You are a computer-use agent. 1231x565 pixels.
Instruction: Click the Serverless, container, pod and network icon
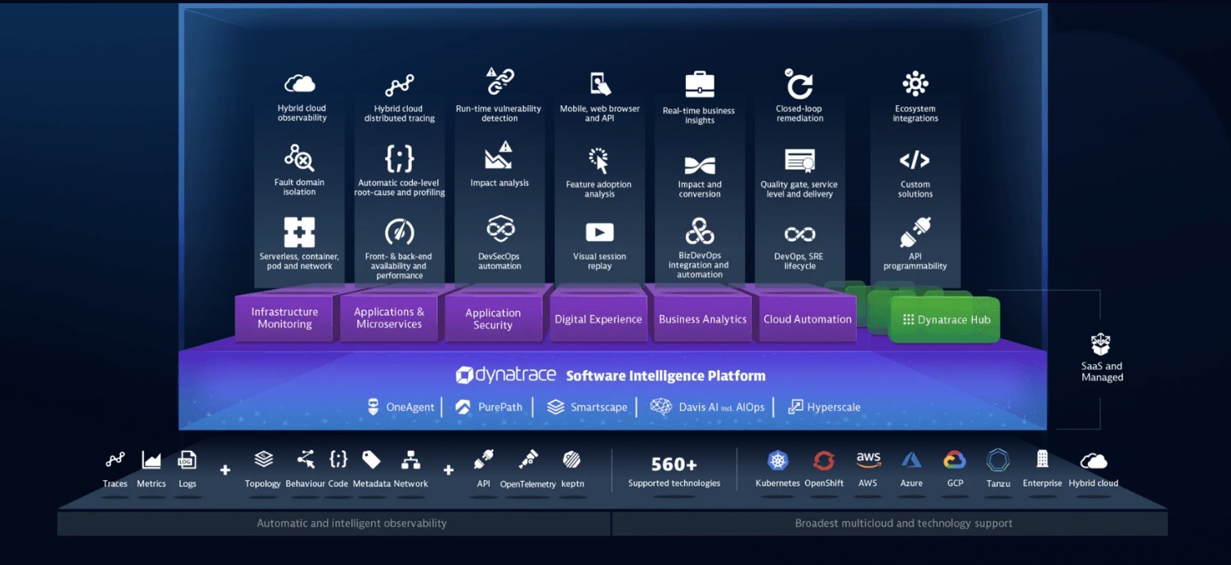pos(299,233)
